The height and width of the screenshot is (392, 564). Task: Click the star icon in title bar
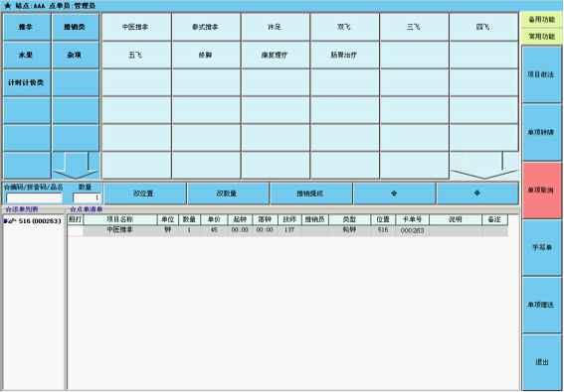coord(7,6)
